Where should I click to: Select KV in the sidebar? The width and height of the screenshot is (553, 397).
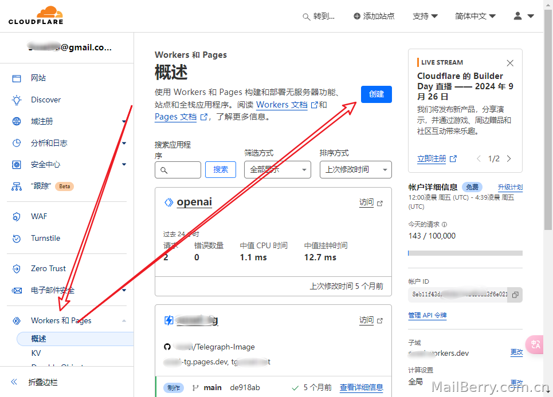[x=36, y=353]
